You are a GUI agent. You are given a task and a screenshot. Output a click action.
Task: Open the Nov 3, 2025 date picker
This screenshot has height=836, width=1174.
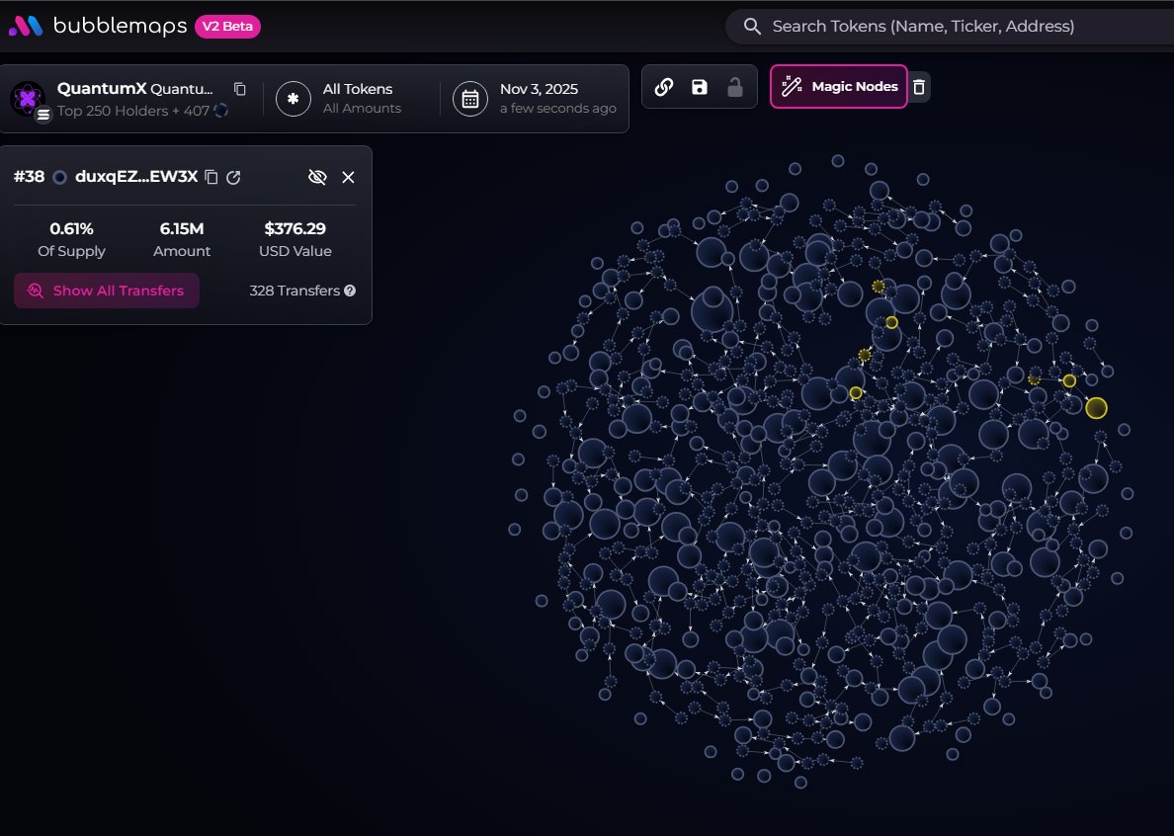(x=535, y=98)
